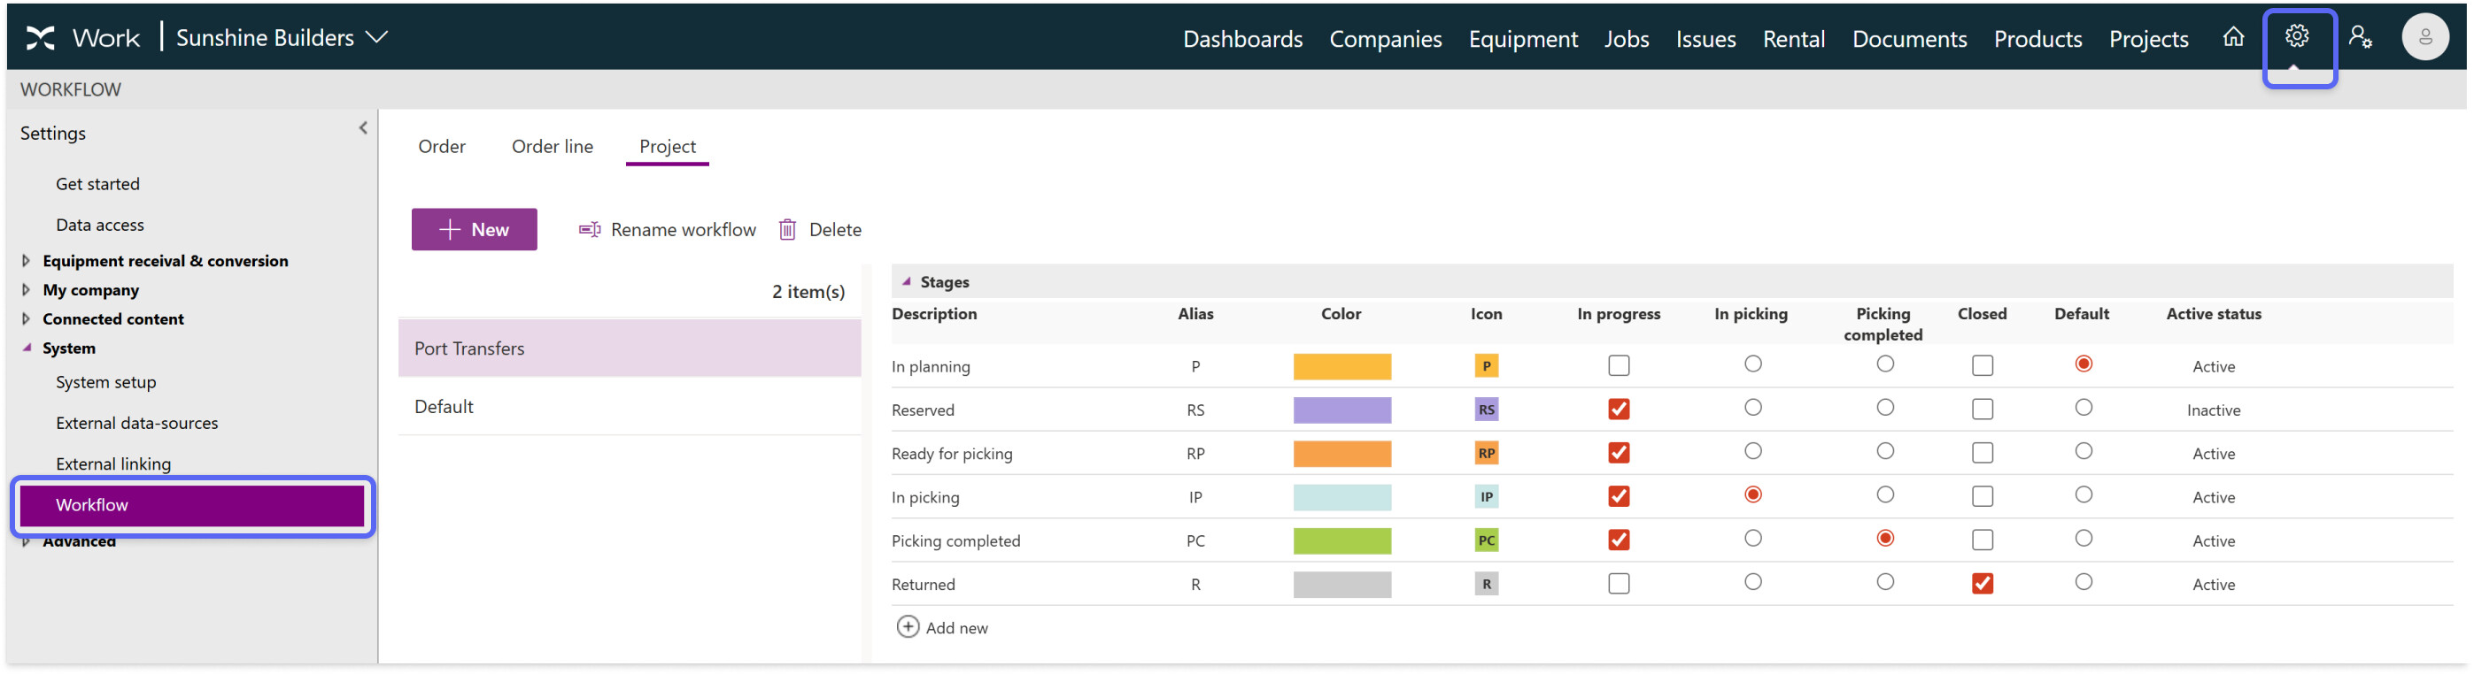Open the settings gear icon
Screen dimensions: 2474x674
point(2295,36)
